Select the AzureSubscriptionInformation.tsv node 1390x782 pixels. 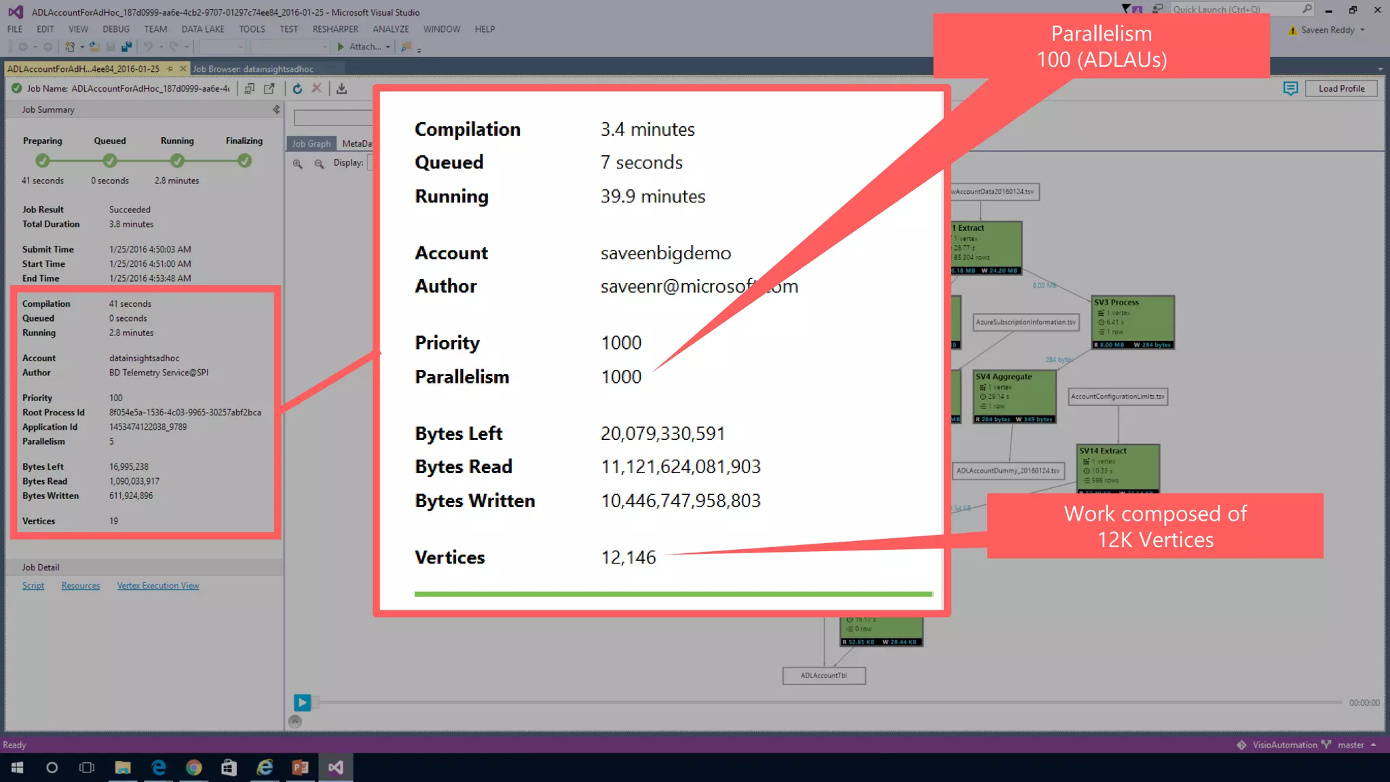click(1026, 322)
